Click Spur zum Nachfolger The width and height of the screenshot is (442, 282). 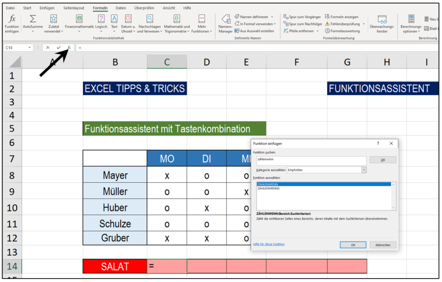tap(303, 24)
